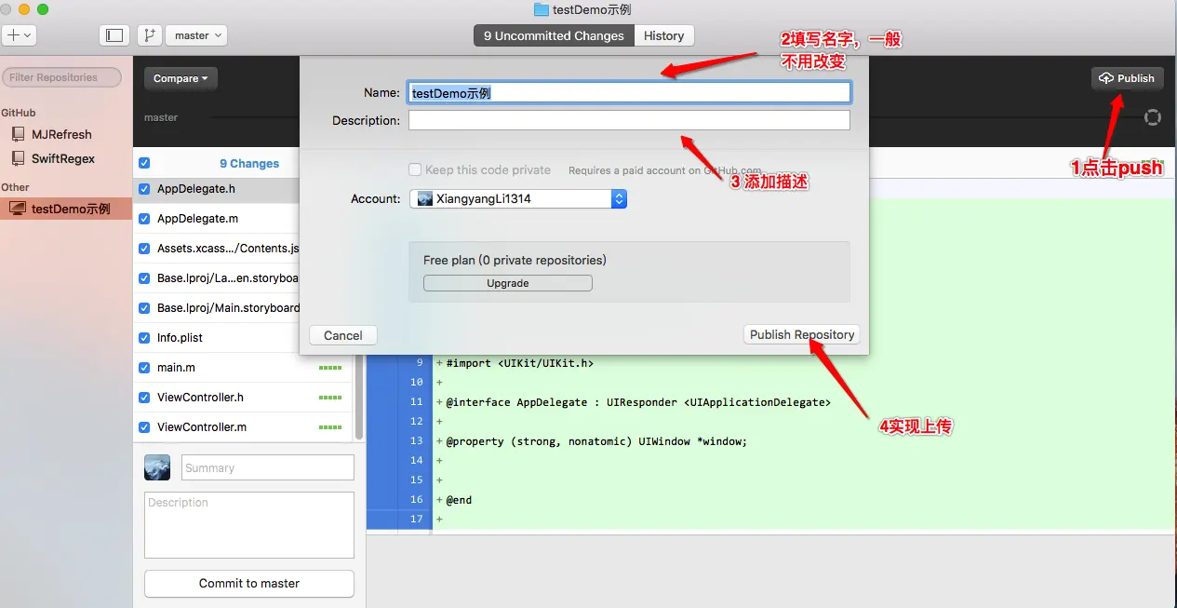Select the testDemo示例 local repository
Viewport: 1177px width, 608px height.
(66, 209)
